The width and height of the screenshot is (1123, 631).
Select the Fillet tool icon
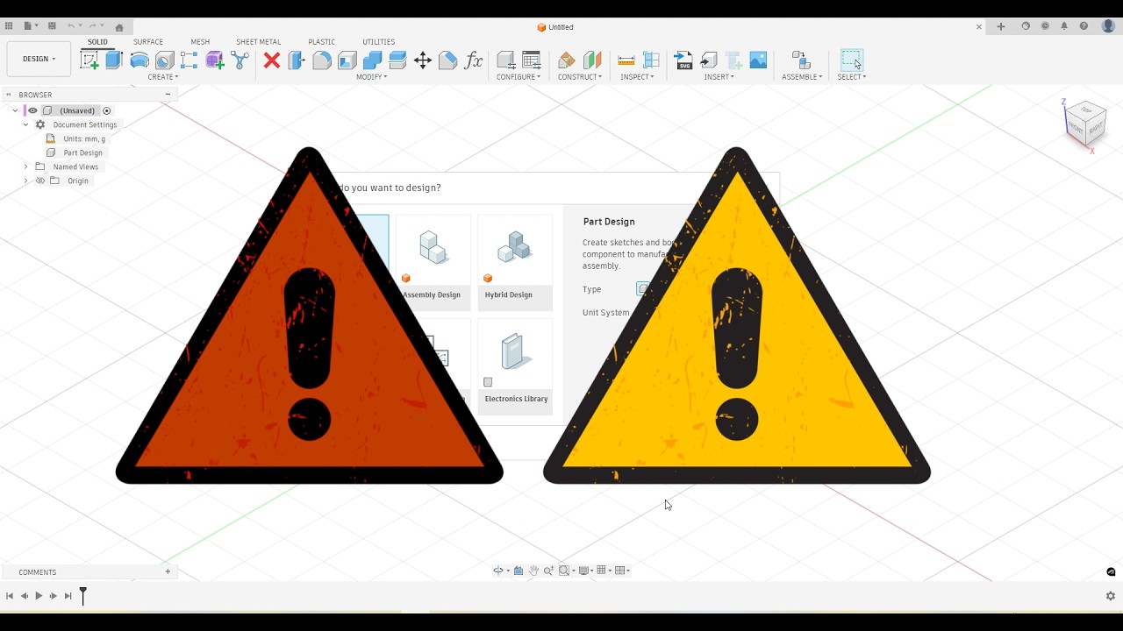(x=322, y=60)
